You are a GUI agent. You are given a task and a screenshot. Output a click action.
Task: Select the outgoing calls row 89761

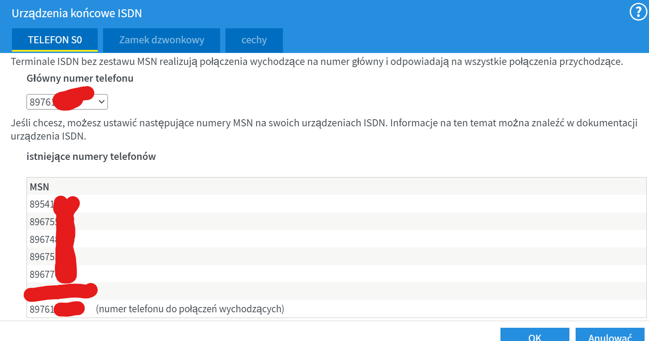336,309
